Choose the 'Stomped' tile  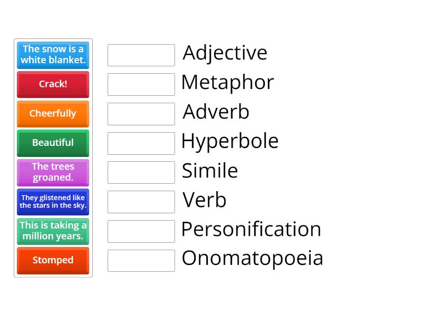pos(53,260)
